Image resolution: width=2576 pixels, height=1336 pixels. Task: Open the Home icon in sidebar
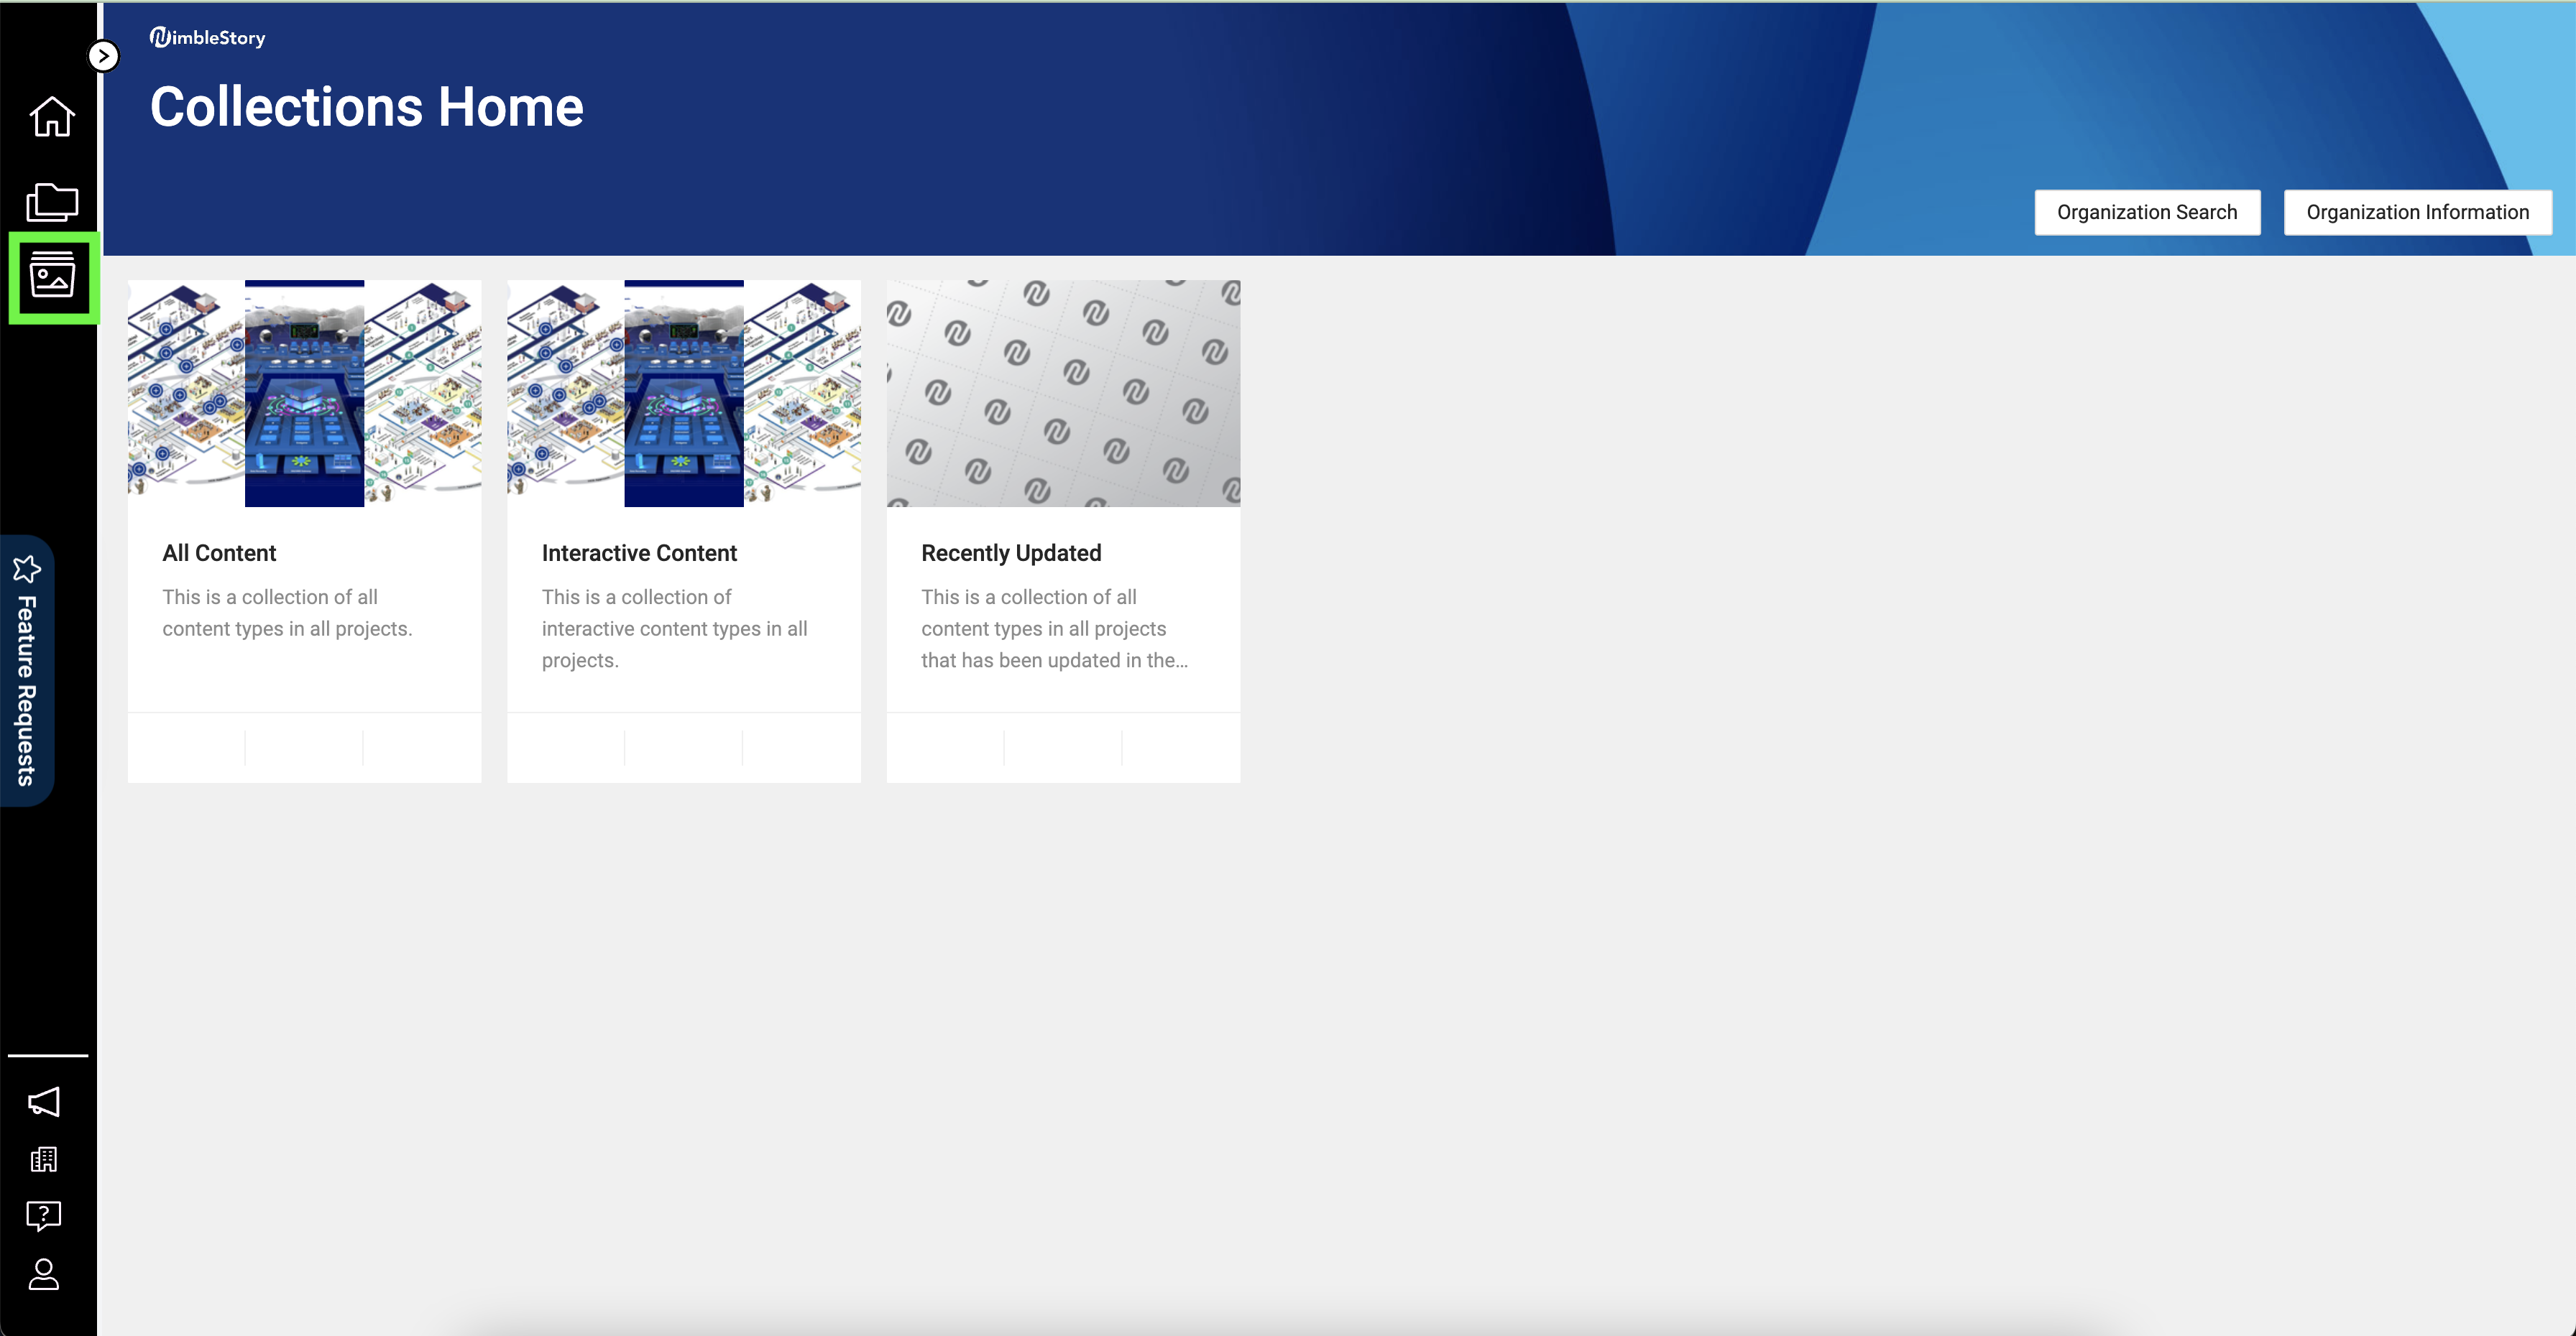pos(52,117)
